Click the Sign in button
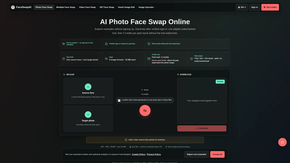Image resolution: width=290 pixels, height=163 pixels. 255,7
